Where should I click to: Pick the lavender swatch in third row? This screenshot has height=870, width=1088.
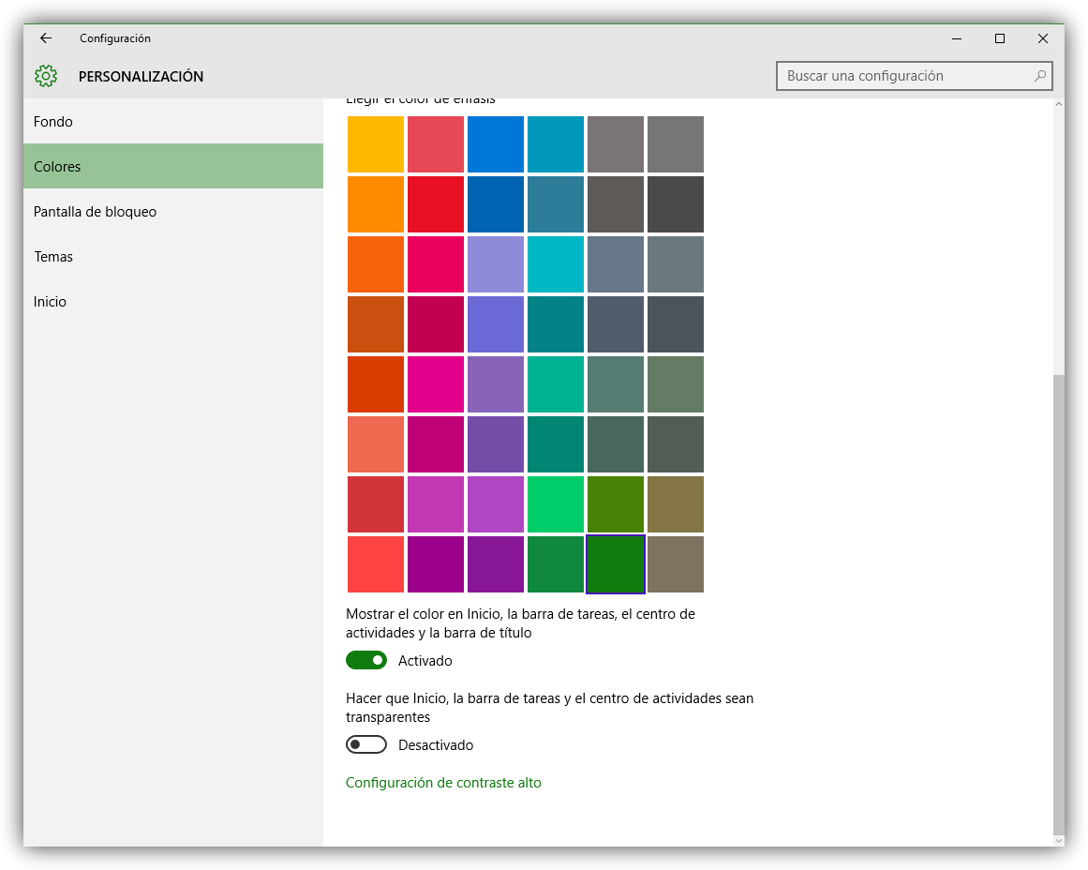tap(496, 264)
